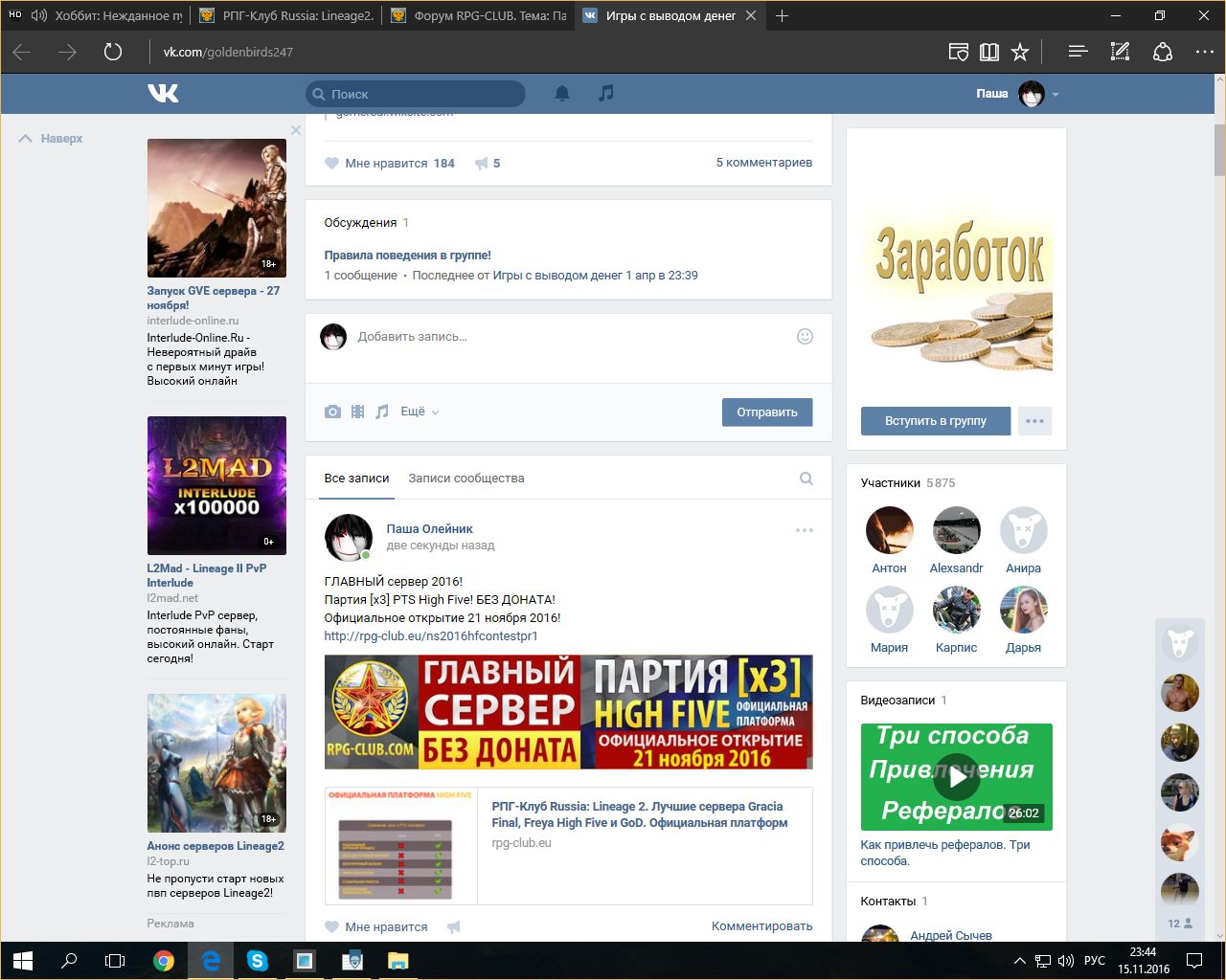Close left ads block with X

coord(296,130)
